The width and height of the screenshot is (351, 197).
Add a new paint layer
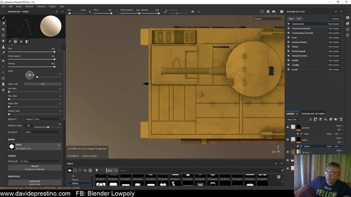click(x=320, y=119)
